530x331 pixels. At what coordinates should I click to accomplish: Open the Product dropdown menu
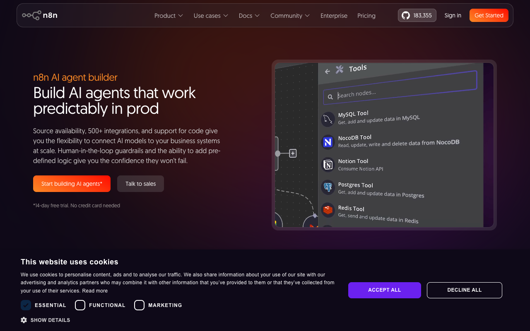tap(169, 15)
